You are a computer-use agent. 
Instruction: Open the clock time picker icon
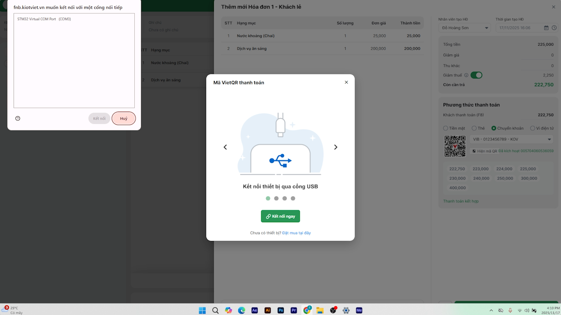pyautogui.click(x=554, y=28)
